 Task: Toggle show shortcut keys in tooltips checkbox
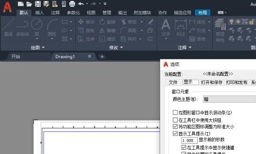[184, 148]
